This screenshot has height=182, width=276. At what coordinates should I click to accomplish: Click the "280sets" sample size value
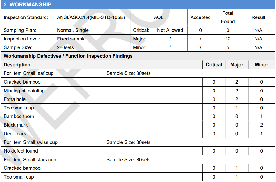pos(65,47)
